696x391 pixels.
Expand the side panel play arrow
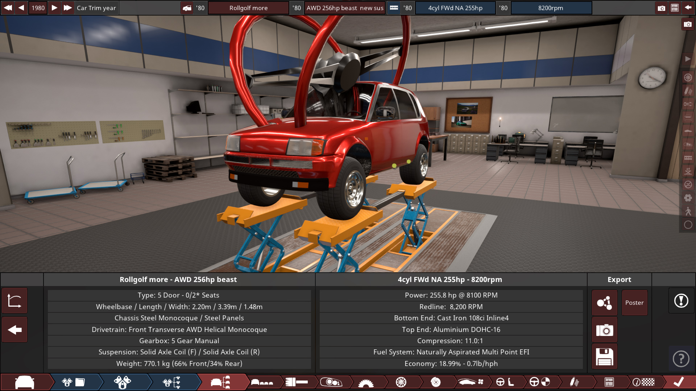tap(688, 59)
